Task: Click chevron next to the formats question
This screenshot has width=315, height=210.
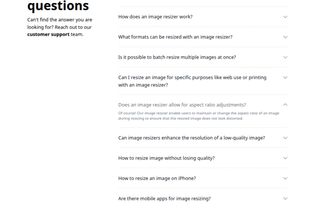Action: [x=285, y=37]
